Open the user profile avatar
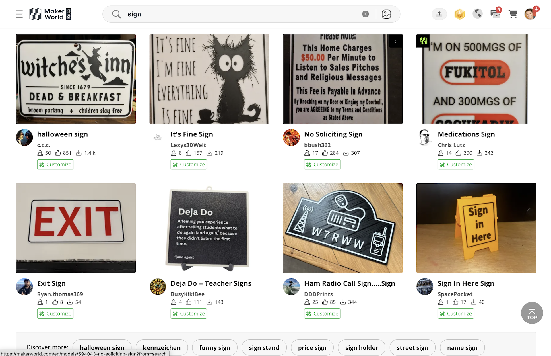 click(530, 14)
